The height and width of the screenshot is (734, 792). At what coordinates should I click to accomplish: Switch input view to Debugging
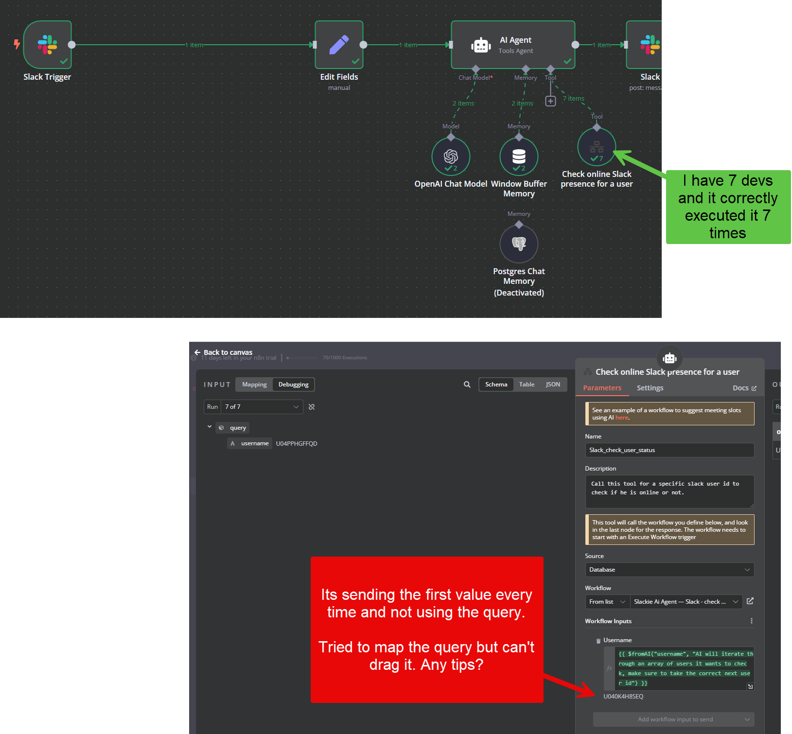point(293,384)
